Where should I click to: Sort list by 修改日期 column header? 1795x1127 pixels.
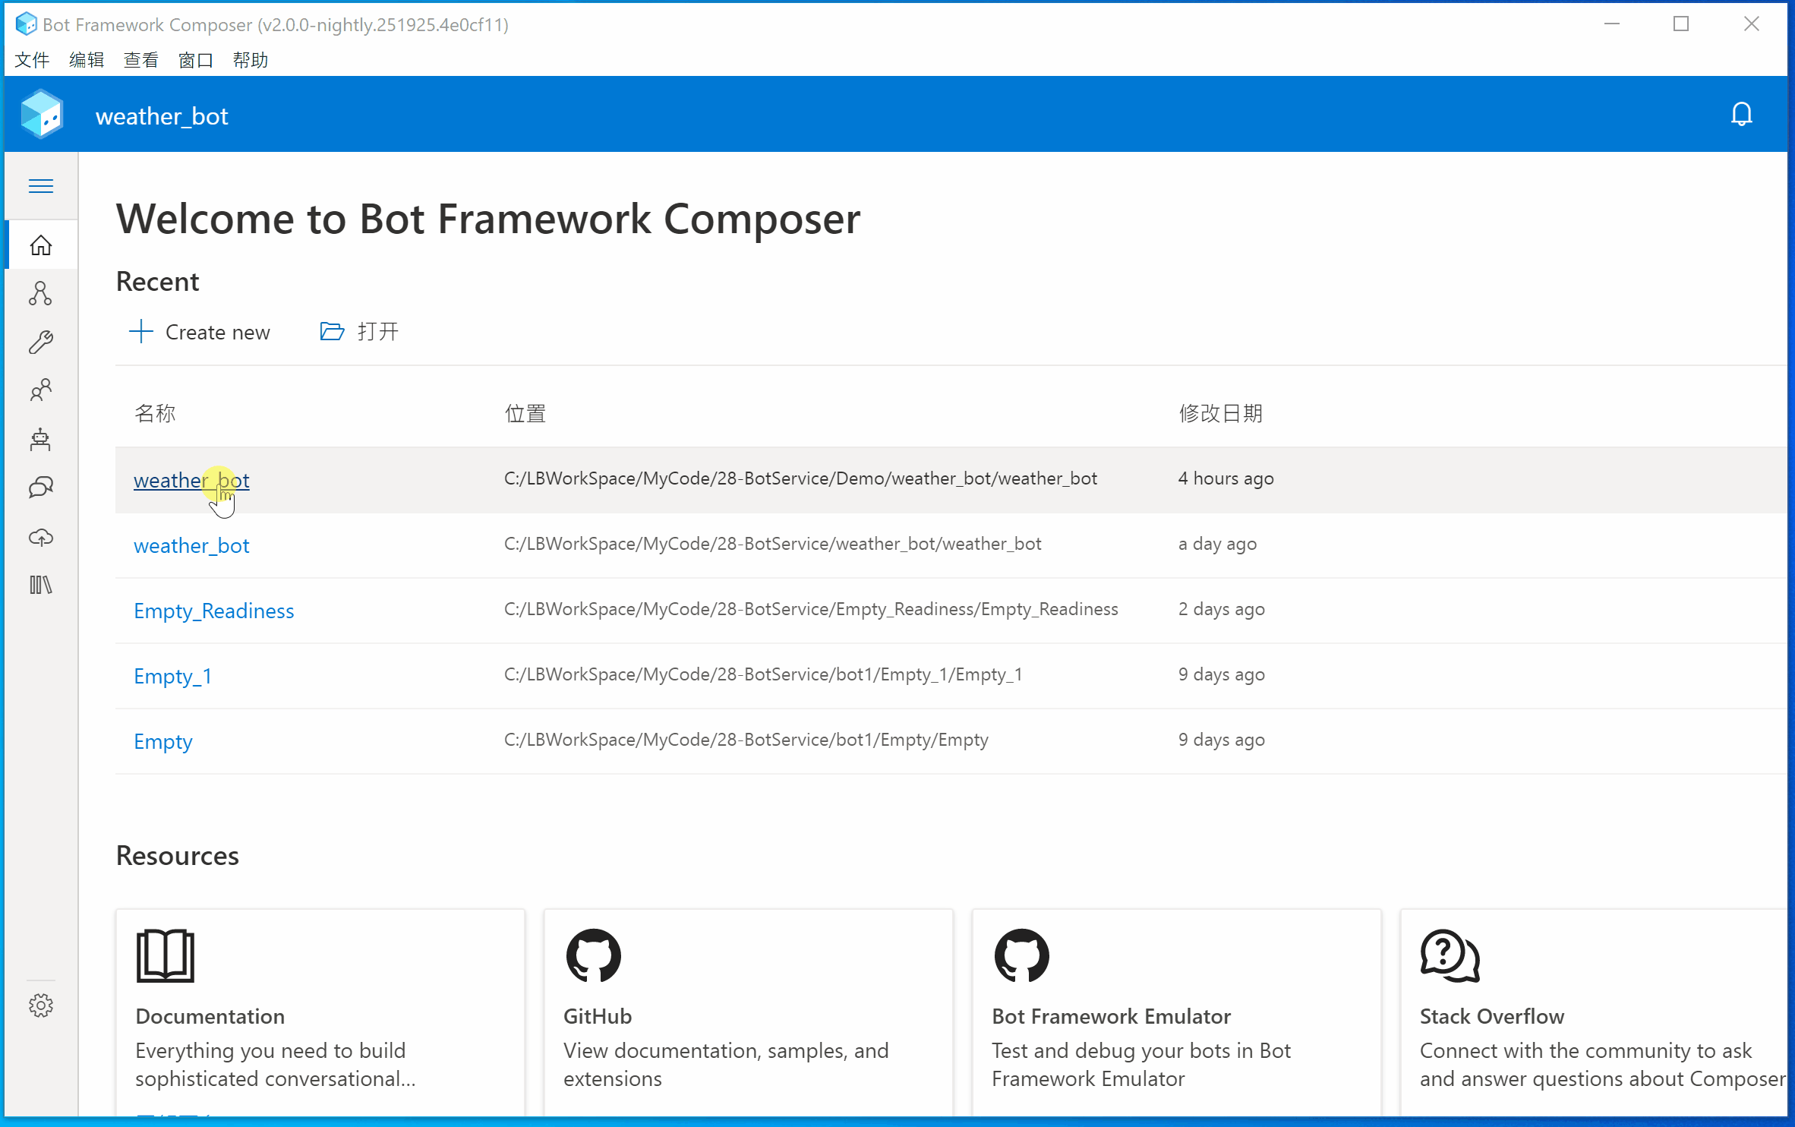[1220, 413]
